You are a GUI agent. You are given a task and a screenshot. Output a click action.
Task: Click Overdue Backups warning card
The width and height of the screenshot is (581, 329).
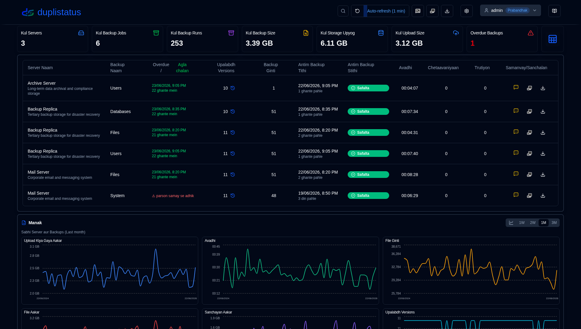click(x=502, y=39)
